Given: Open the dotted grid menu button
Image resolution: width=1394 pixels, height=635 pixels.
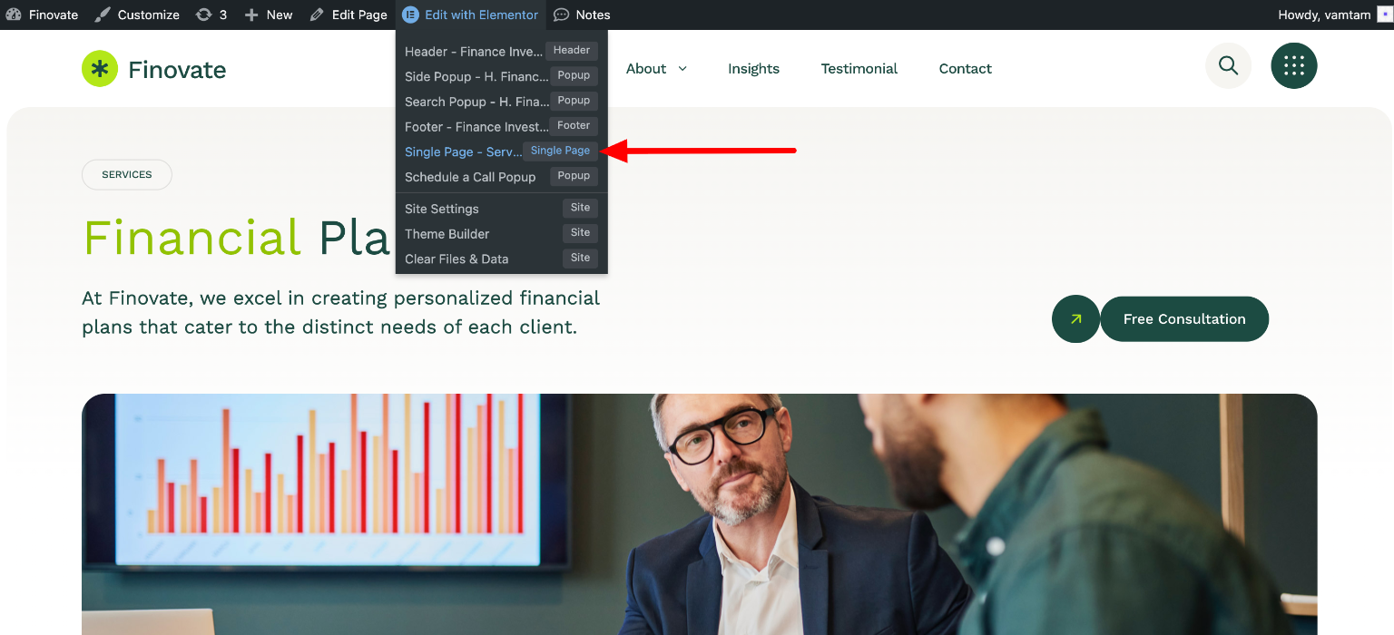Looking at the screenshot, I should click(1294, 65).
